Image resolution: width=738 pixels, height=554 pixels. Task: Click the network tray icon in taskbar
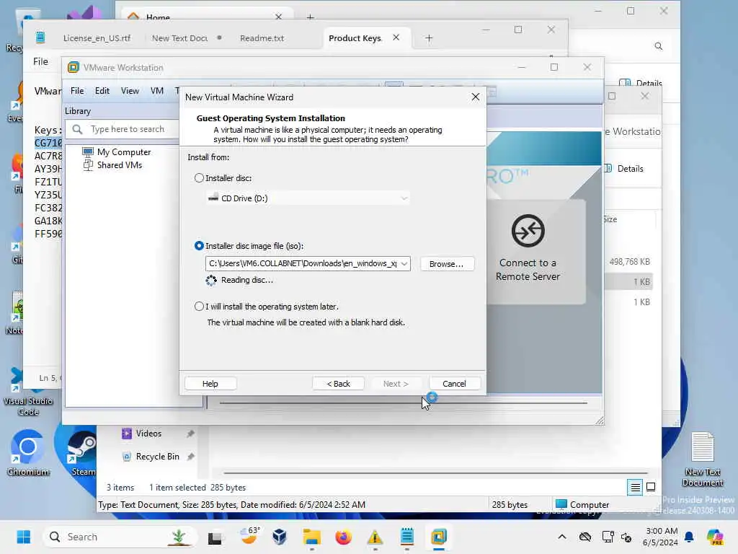tap(608, 537)
